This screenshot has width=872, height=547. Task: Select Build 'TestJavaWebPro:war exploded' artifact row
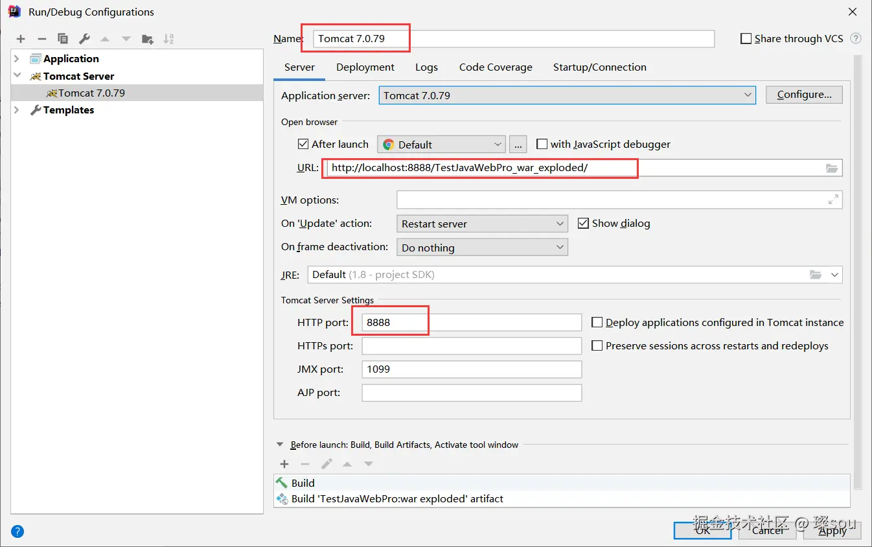coord(562,499)
